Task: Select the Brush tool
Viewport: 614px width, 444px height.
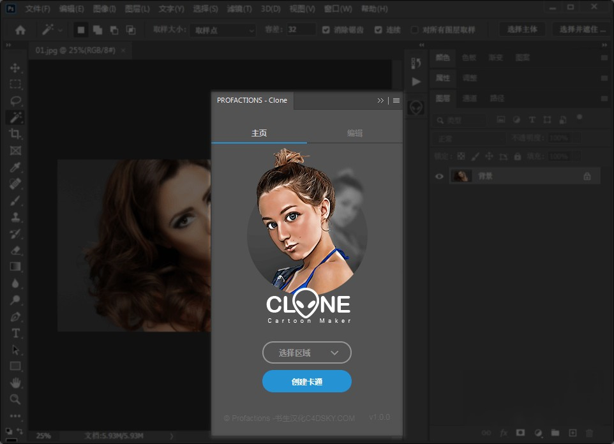Action: pos(15,200)
